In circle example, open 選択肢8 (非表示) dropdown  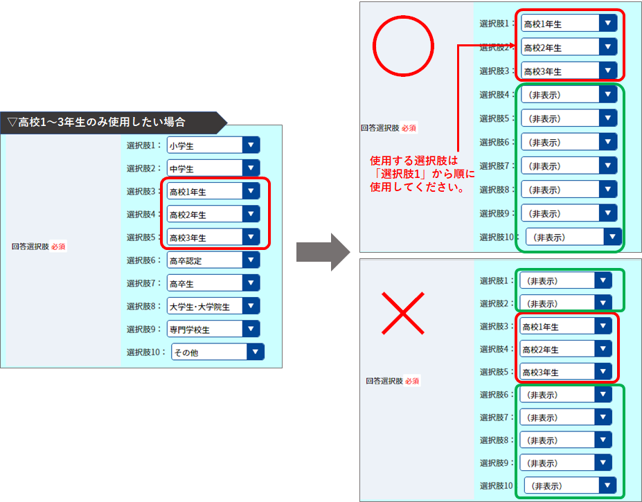(569, 189)
